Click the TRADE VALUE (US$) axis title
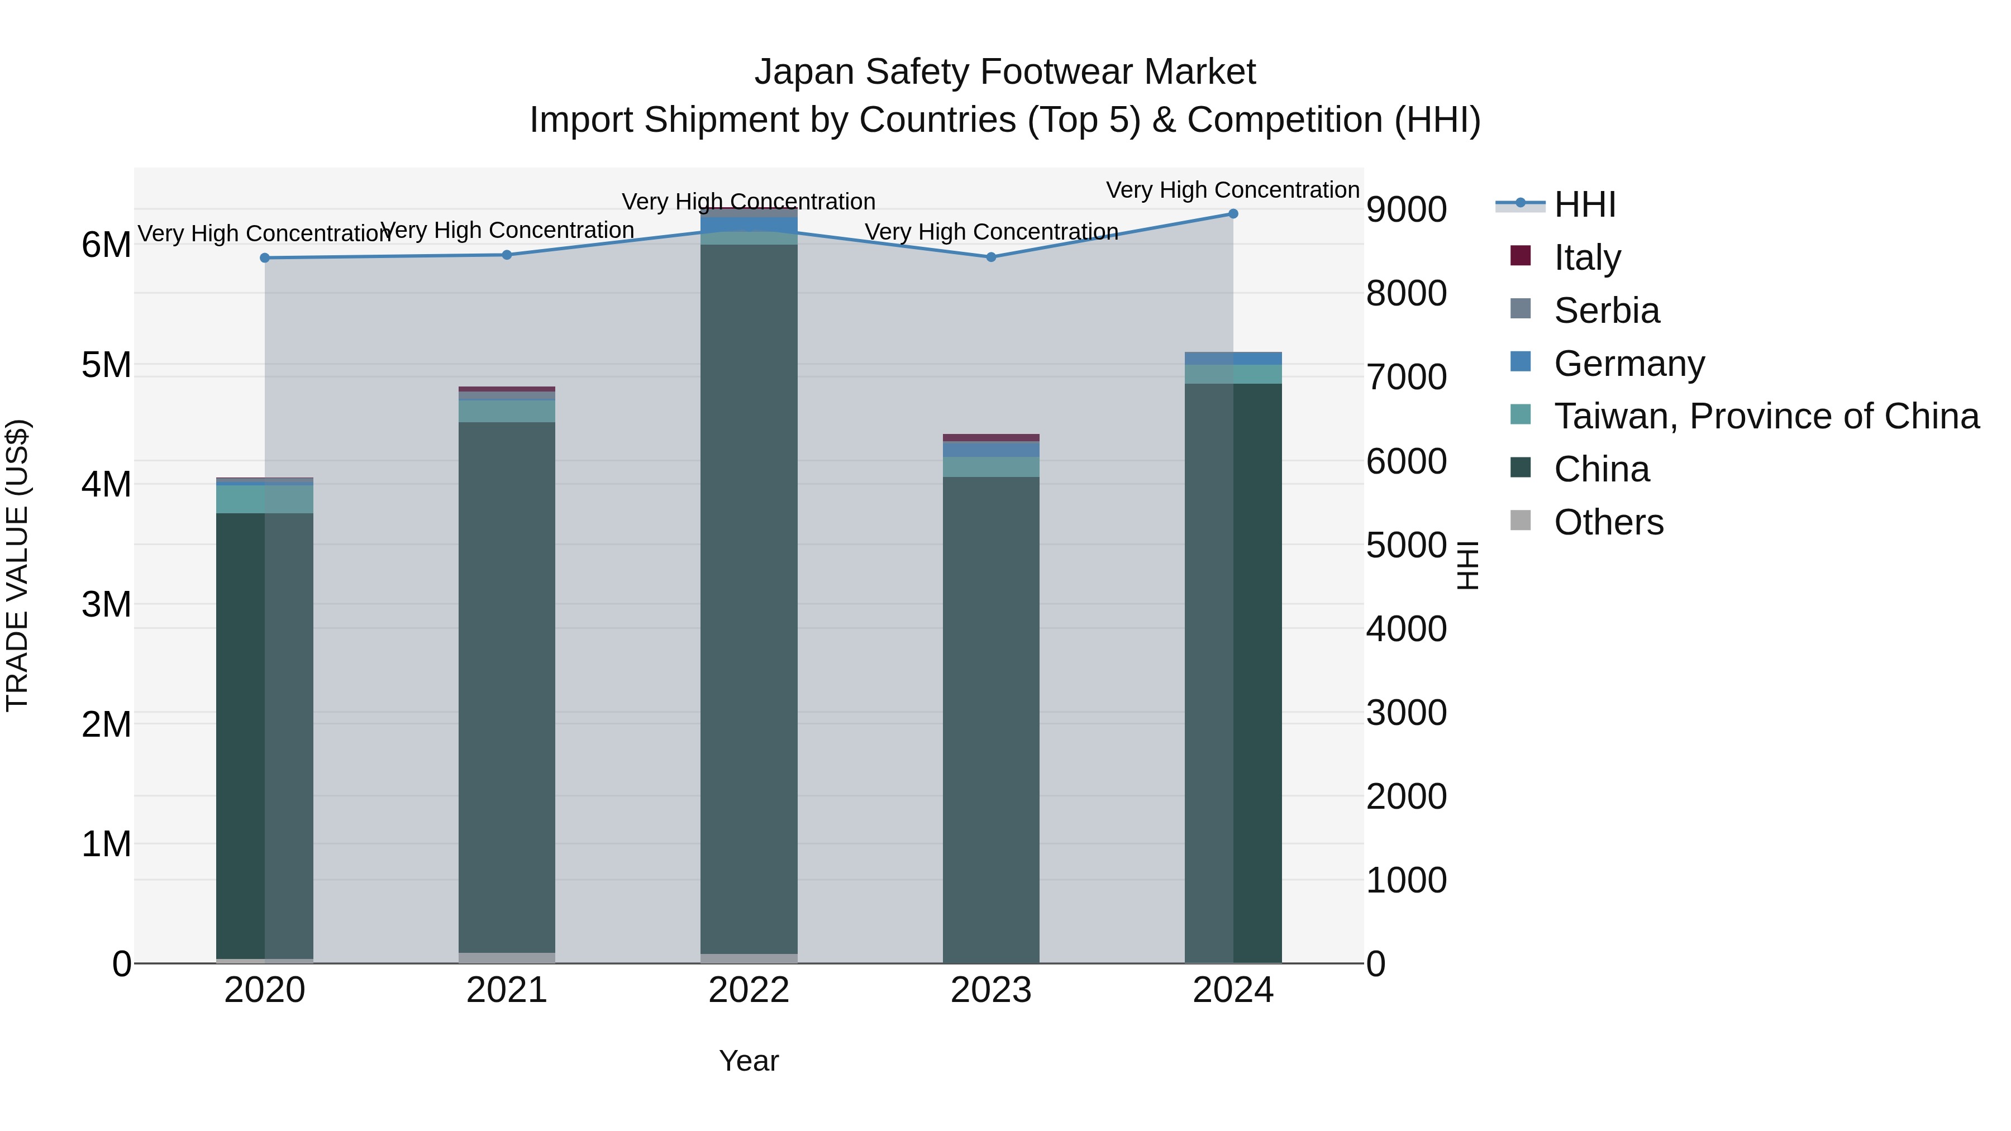 17,565
